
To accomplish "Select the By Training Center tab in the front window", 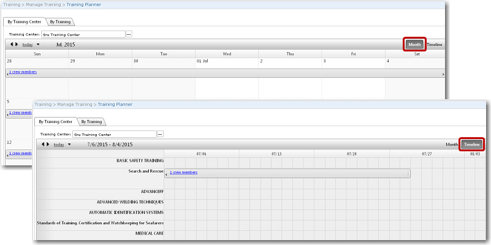I will click(x=56, y=121).
